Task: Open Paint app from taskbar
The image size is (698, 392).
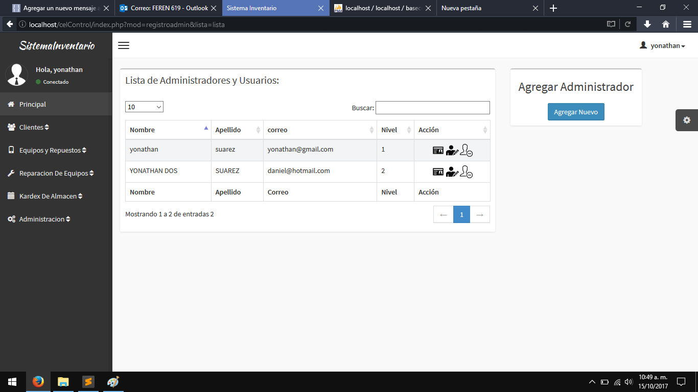Action: point(113,382)
